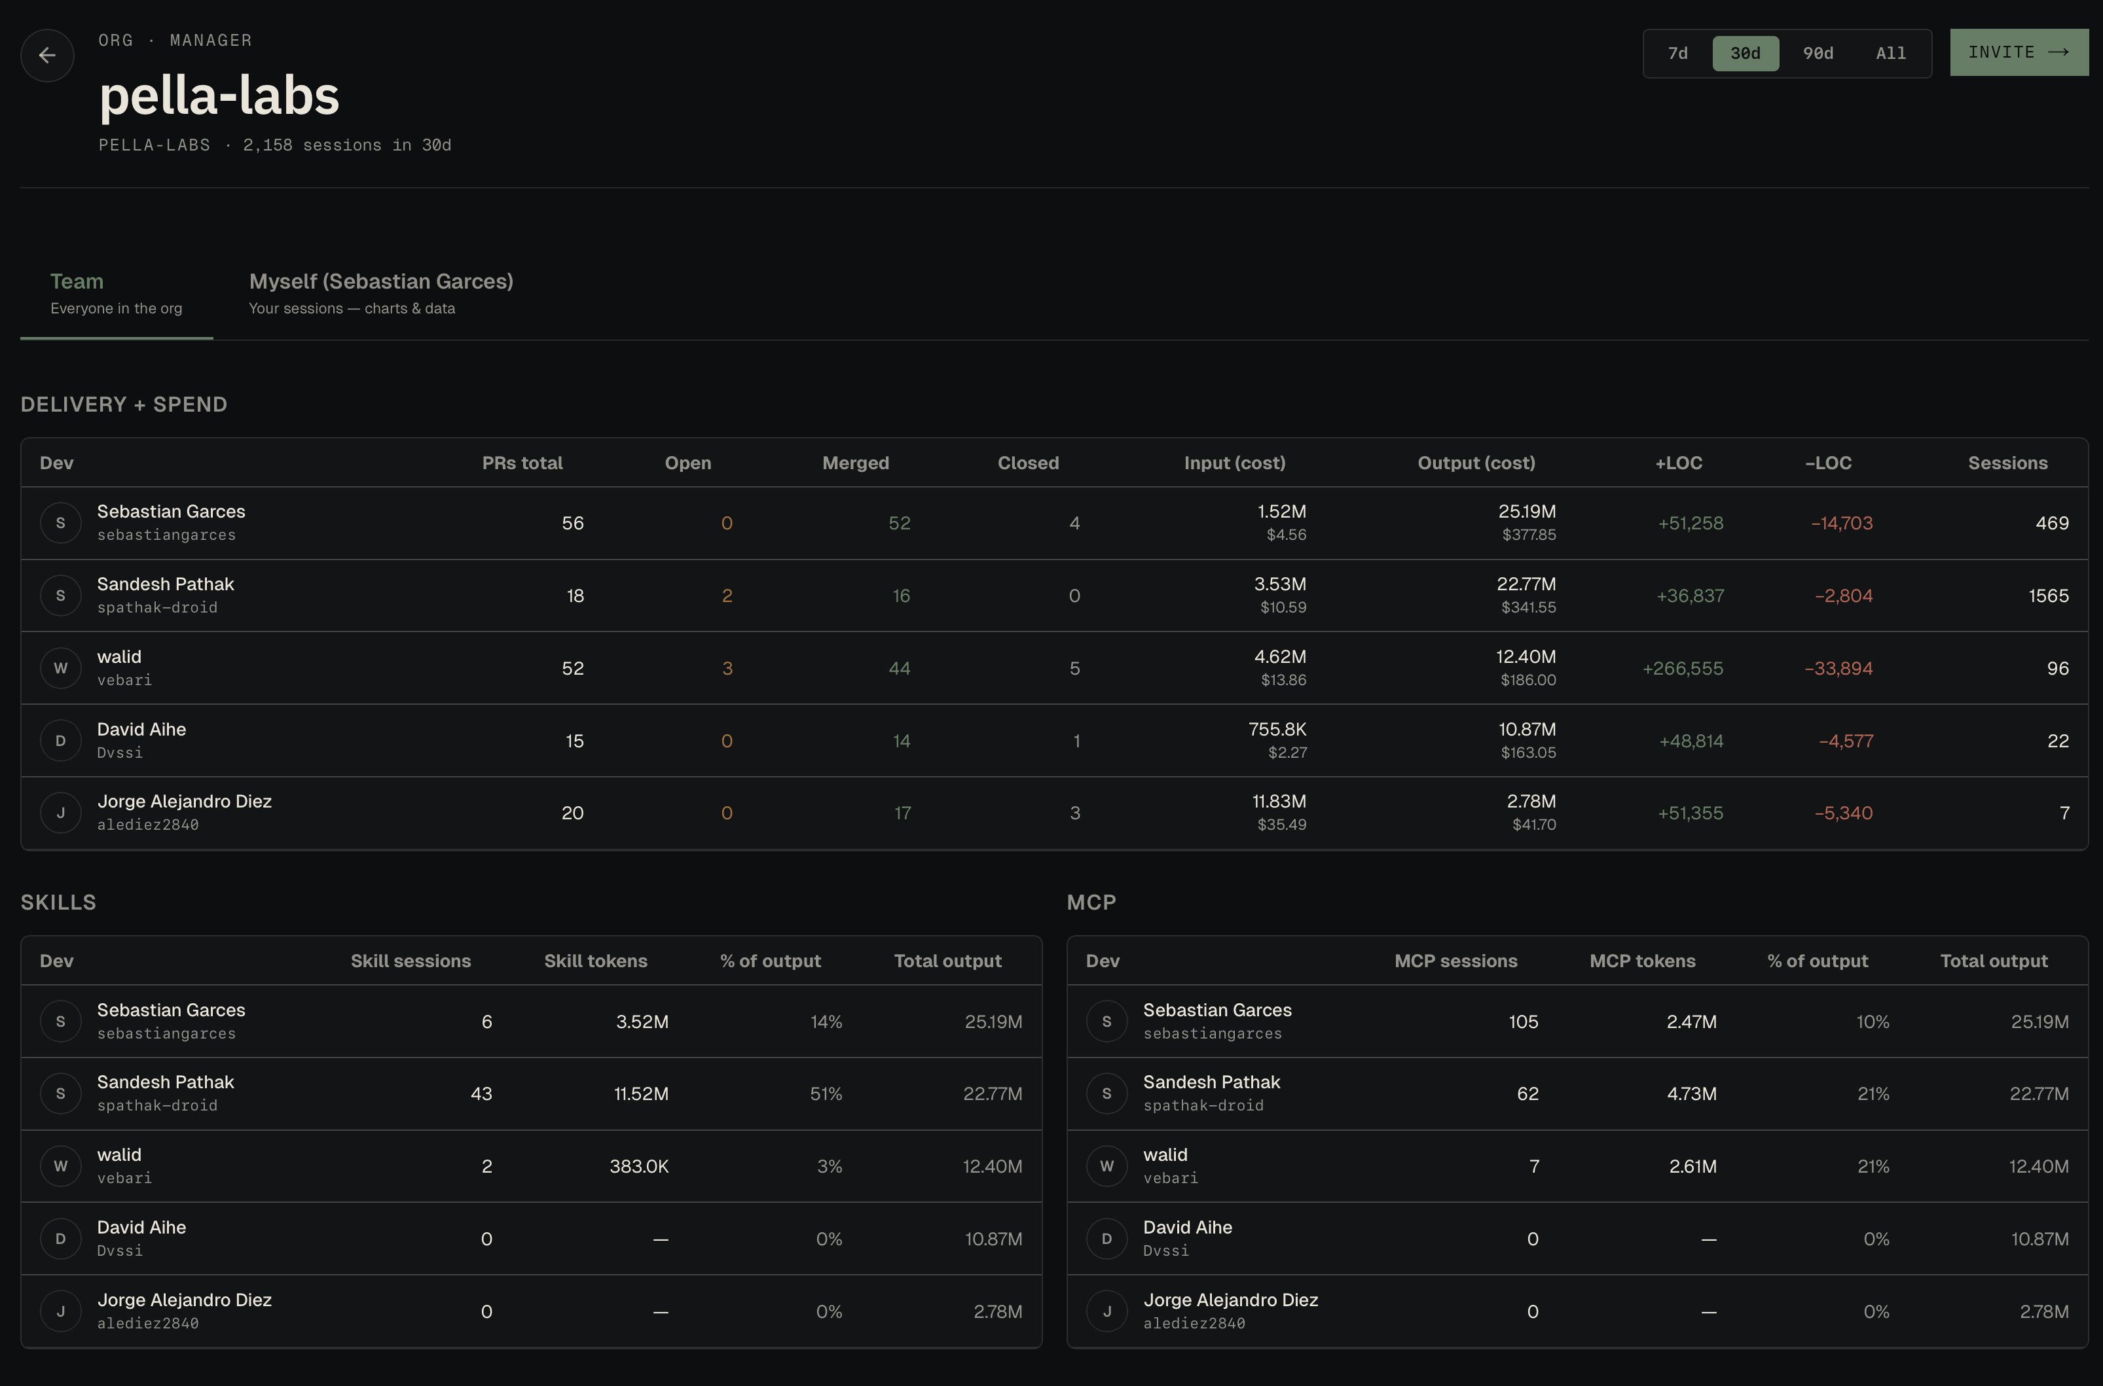Click Sebastian Garces avatar in Skills table
2103x1386 pixels.
click(60, 1021)
